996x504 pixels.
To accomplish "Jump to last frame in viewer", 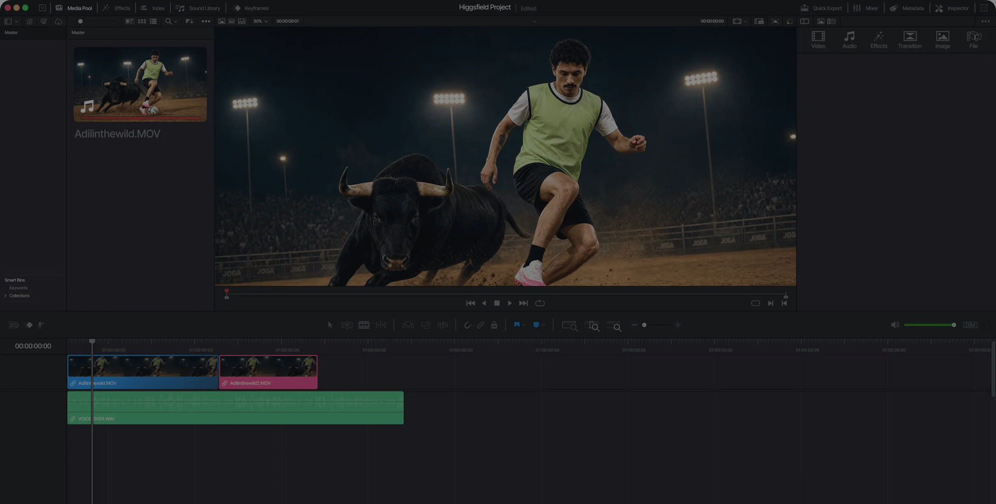I will tap(523, 303).
